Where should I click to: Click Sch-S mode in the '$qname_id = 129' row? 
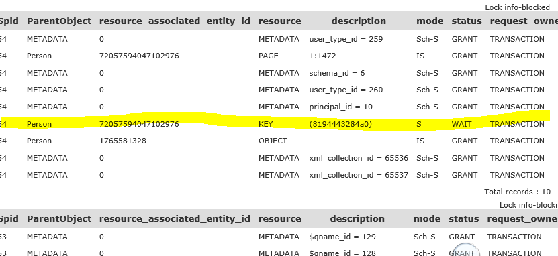(424, 237)
